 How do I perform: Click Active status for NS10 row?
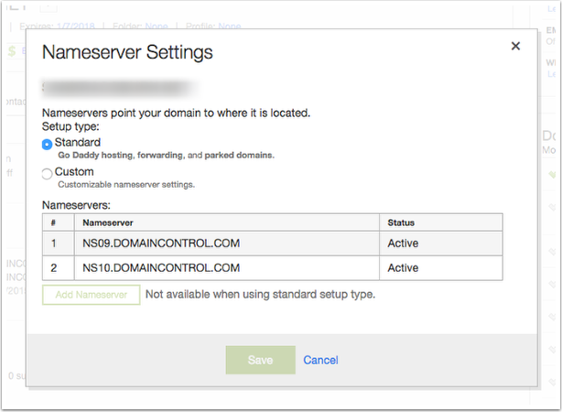point(441,268)
